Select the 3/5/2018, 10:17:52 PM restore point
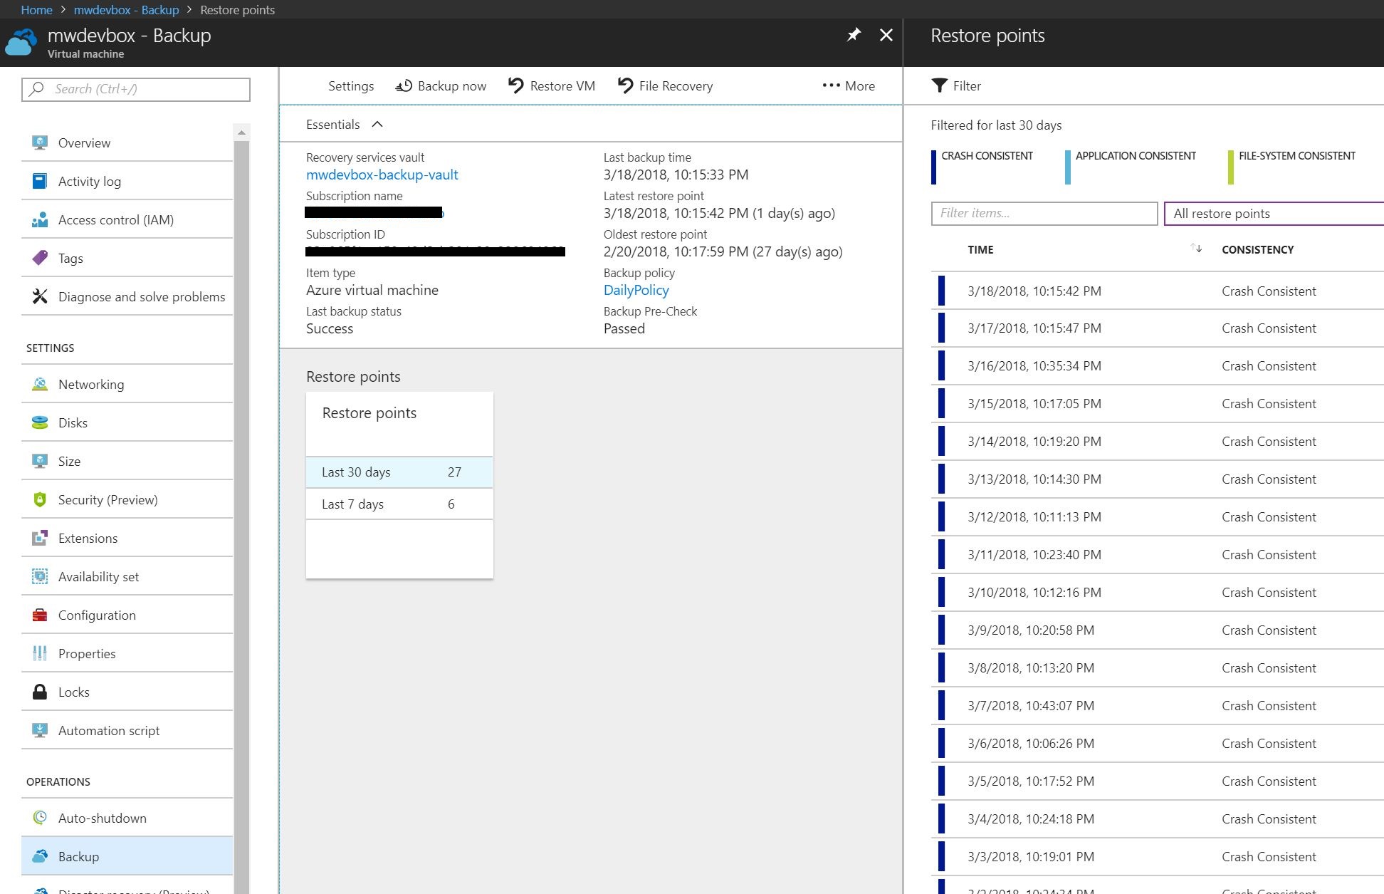Viewport: 1384px width, 894px height. (1157, 781)
